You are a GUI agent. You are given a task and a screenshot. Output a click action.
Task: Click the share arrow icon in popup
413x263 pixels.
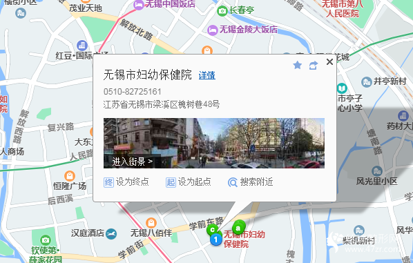tap(313, 66)
